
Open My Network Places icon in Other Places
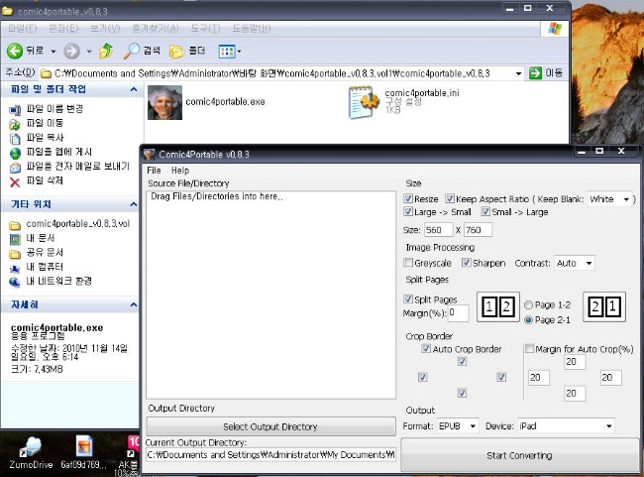[15, 282]
